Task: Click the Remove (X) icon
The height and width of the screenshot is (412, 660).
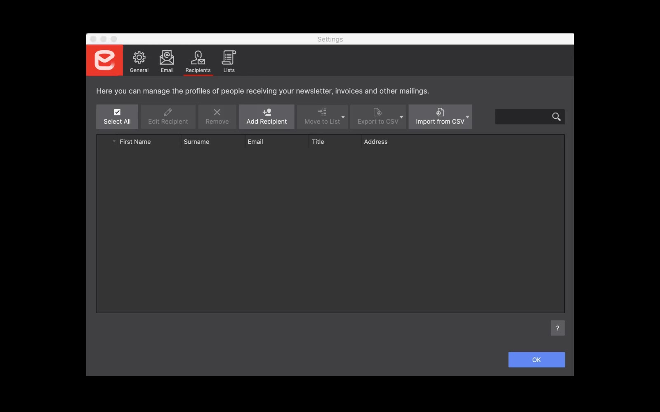Action: [217, 112]
